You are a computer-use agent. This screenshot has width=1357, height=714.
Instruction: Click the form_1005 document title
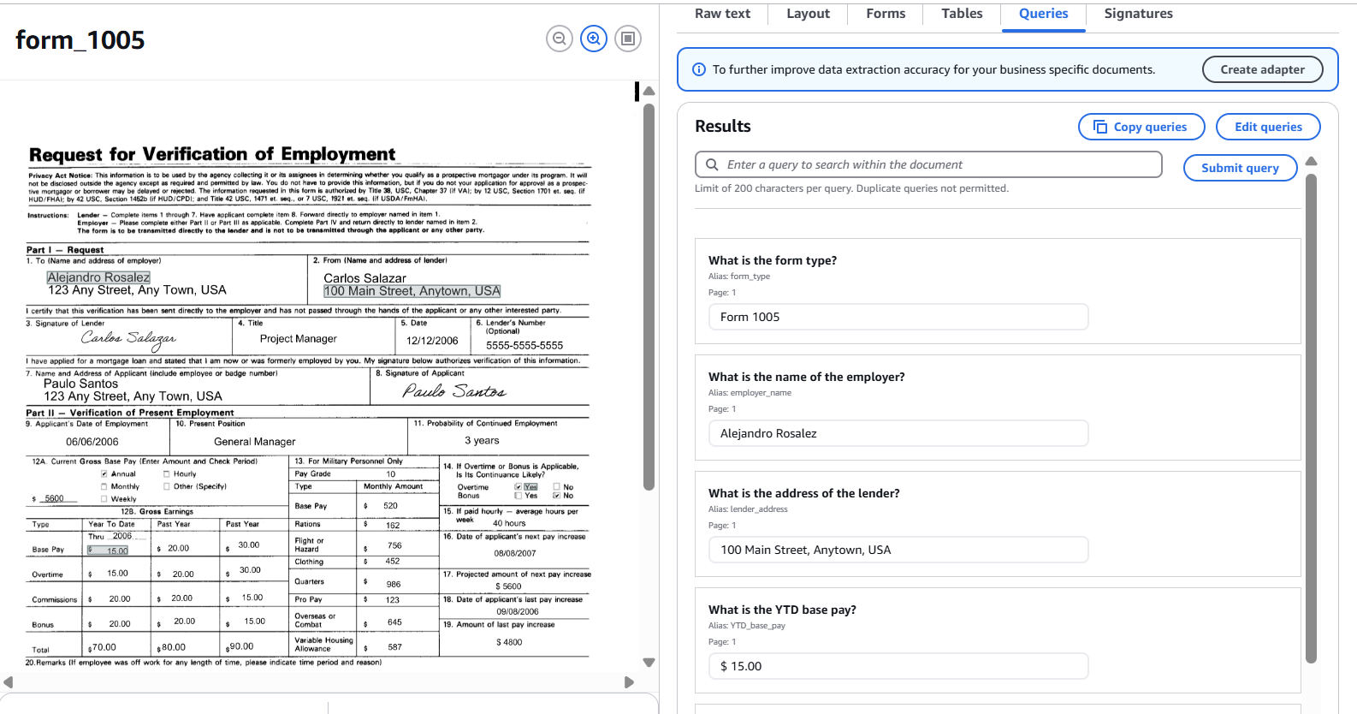[80, 40]
